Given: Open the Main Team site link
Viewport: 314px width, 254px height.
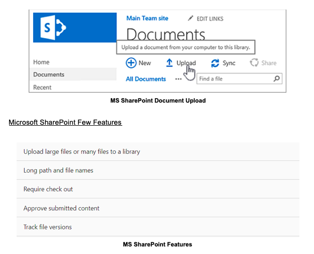Looking at the screenshot, I should pyautogui.click(x=147, y=18).
